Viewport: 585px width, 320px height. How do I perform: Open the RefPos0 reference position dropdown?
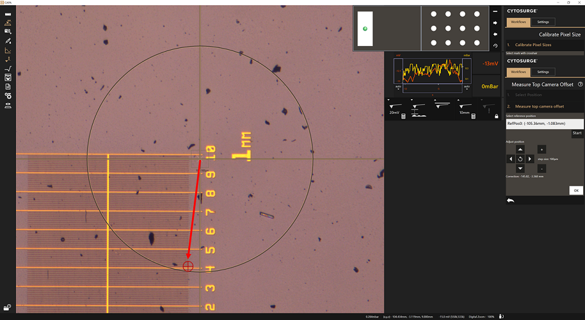pyautogui.click(x=544, y=124)
